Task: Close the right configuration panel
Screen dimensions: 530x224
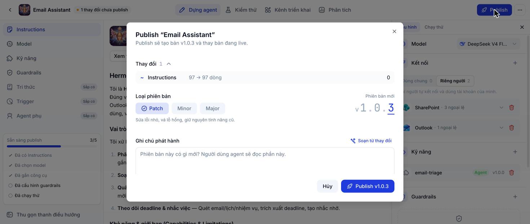Action: 522,27
